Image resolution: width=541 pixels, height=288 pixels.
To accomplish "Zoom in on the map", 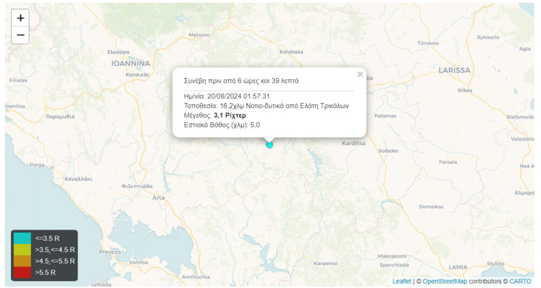I will [x=21, y=18].
